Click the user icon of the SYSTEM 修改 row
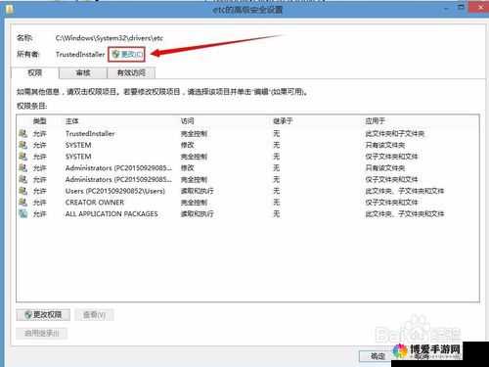489x367 pixels. pos(22,145)
